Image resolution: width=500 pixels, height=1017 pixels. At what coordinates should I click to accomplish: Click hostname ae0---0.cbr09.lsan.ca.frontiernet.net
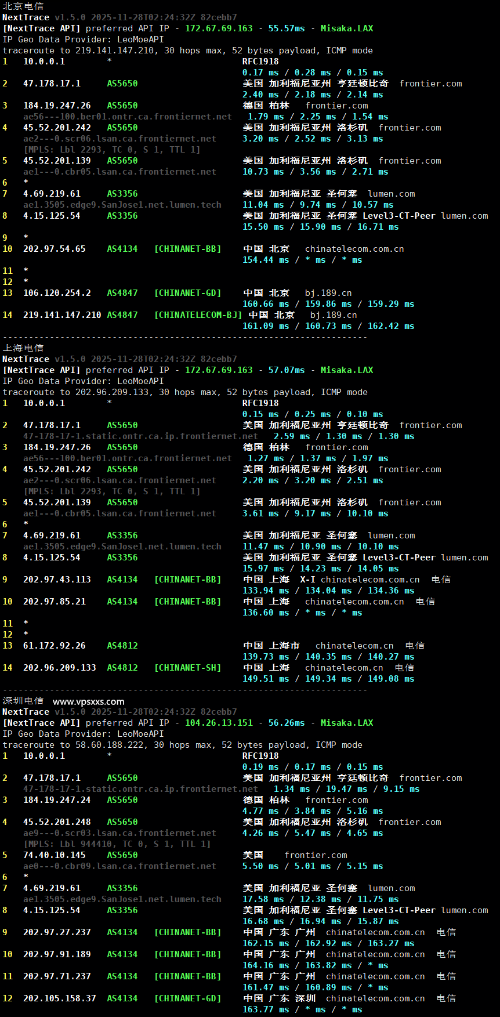coord(119,866)
